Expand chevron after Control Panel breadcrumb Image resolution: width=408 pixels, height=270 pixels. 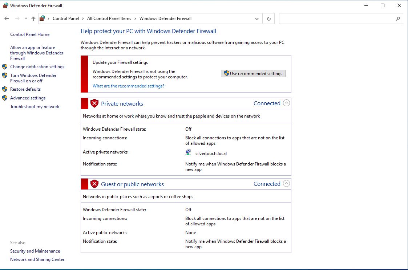(x=83, y=19)
